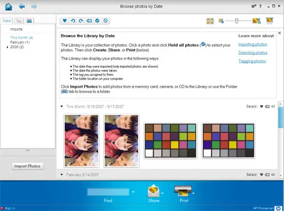
Task: Go to the Home screen icon
Action: 9,7
